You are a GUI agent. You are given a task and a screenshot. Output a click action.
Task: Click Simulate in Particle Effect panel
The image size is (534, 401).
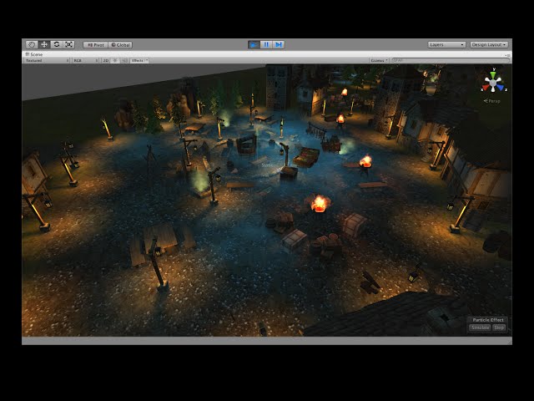(480, 327)
